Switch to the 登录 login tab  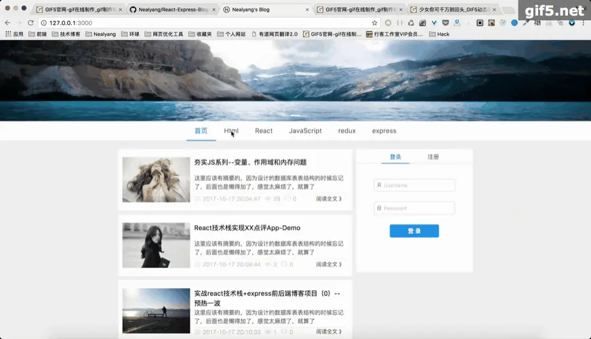(395, 157)
